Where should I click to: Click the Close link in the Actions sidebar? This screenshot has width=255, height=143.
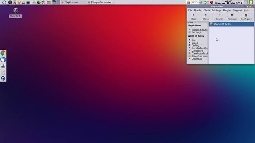(195, 43)
